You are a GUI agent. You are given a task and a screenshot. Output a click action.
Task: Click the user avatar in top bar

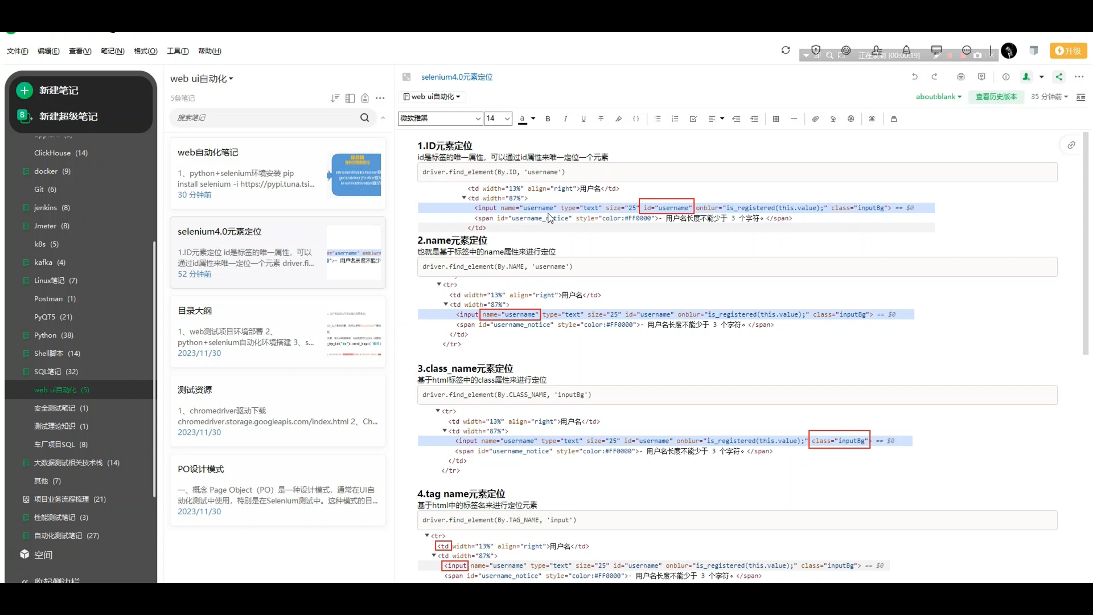pyautogui.click(x=1009, y=51)
